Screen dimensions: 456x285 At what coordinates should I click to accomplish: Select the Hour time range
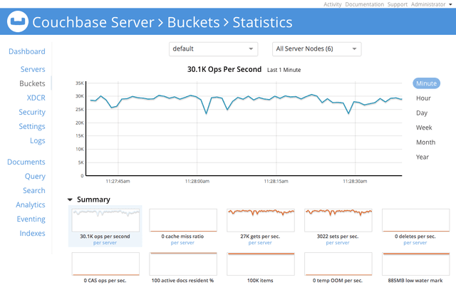tap(423, 98)
